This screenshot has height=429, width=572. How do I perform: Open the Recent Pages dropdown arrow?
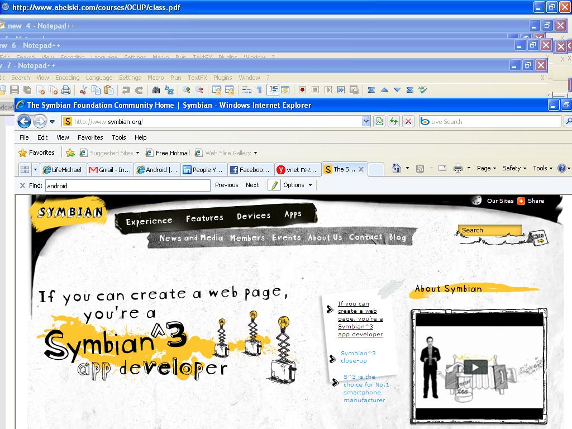tap(53, 121)
